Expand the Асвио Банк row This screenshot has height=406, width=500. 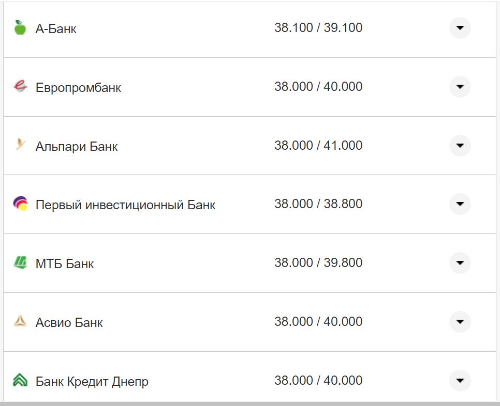coord(460,322)
